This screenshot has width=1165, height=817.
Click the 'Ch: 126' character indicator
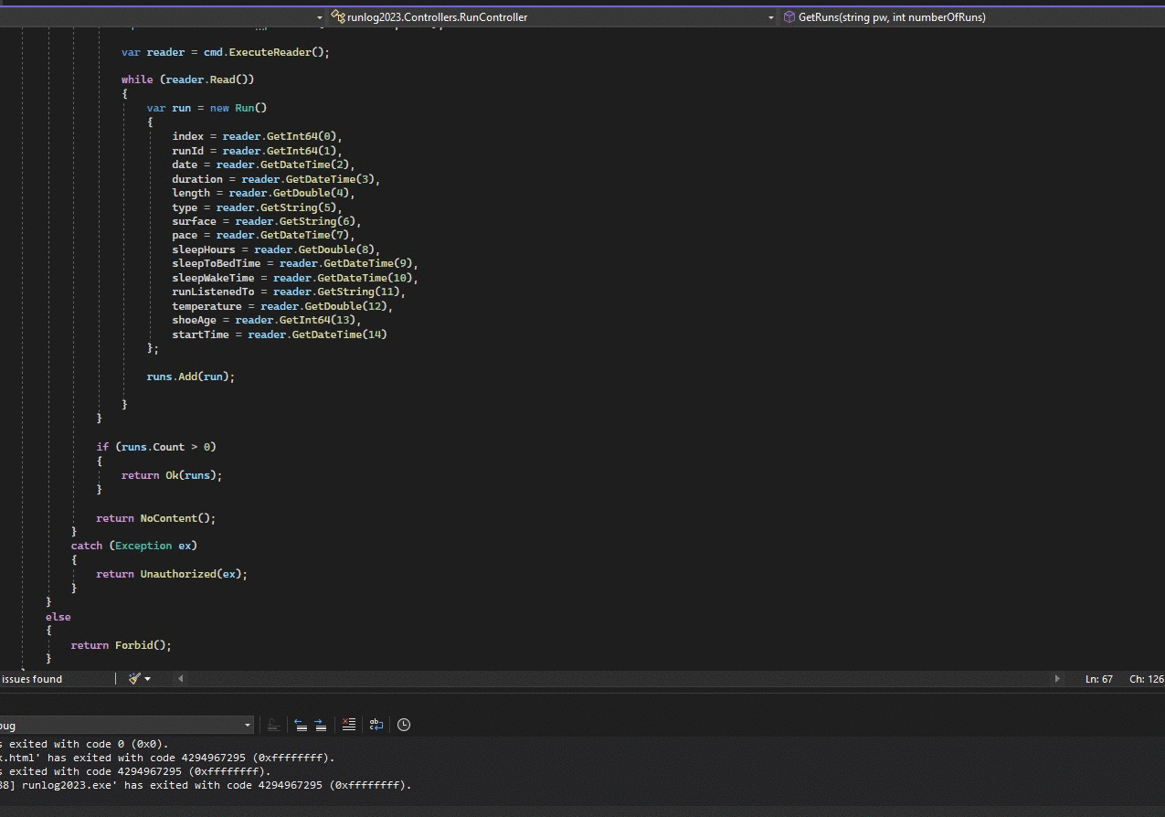[1147, 679]
